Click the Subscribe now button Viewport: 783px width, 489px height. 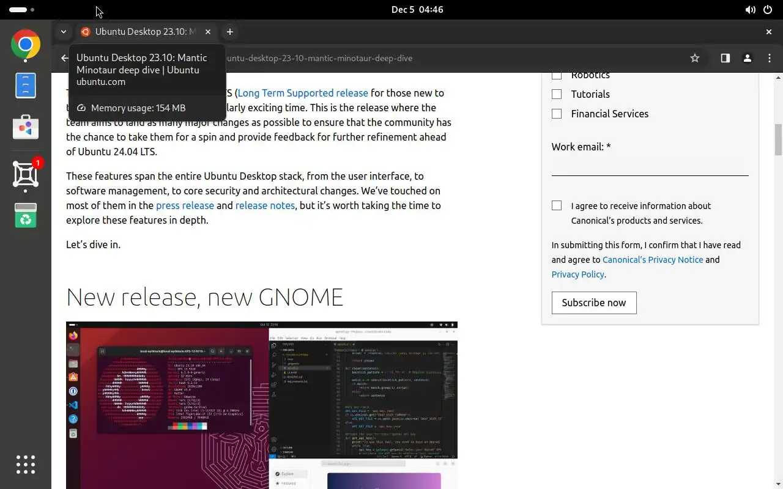[x=594, y=303]
